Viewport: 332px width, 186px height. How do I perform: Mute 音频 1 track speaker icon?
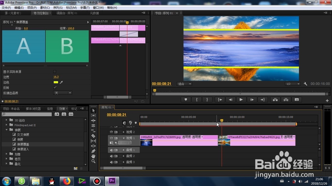pyautogui.click(x=111, y=150)
